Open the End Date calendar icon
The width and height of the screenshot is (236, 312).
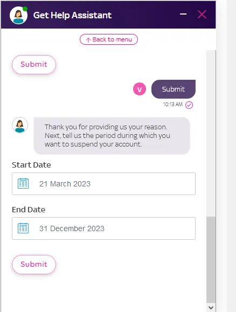[x=23, y=228]
